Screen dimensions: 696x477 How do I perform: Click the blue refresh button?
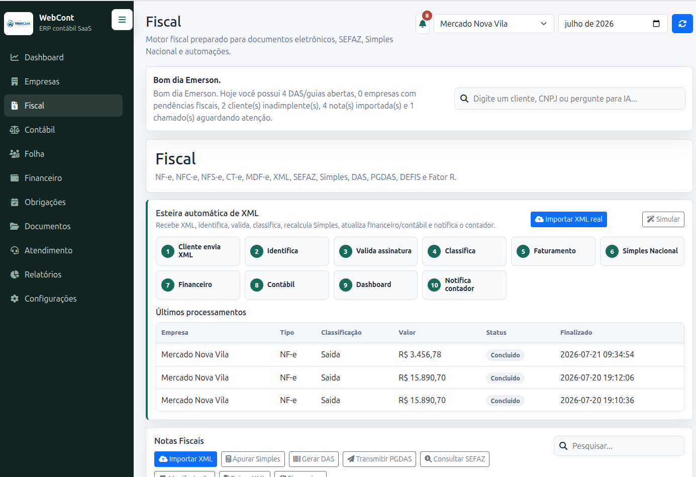[x=682, y=24]
